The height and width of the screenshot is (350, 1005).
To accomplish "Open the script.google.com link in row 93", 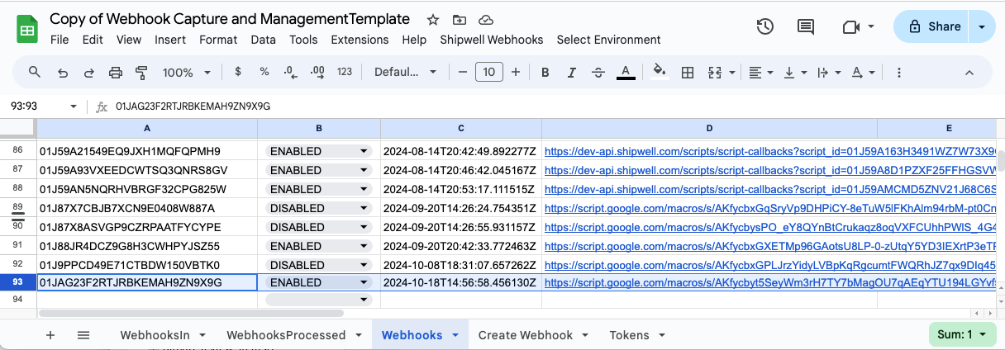I will pyautogui.click(x=770, y=282).
